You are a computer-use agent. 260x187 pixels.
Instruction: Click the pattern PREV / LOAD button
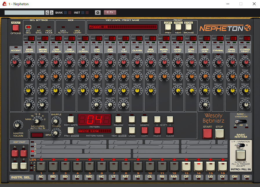pyautogui.click(x=71, y=130)
